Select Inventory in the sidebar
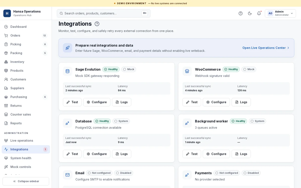Screen dimensions: 301x188 (x=26, y=62)
